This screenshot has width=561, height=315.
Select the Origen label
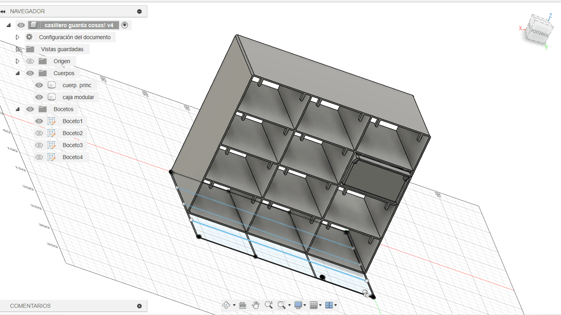click(x=62, y=61)
